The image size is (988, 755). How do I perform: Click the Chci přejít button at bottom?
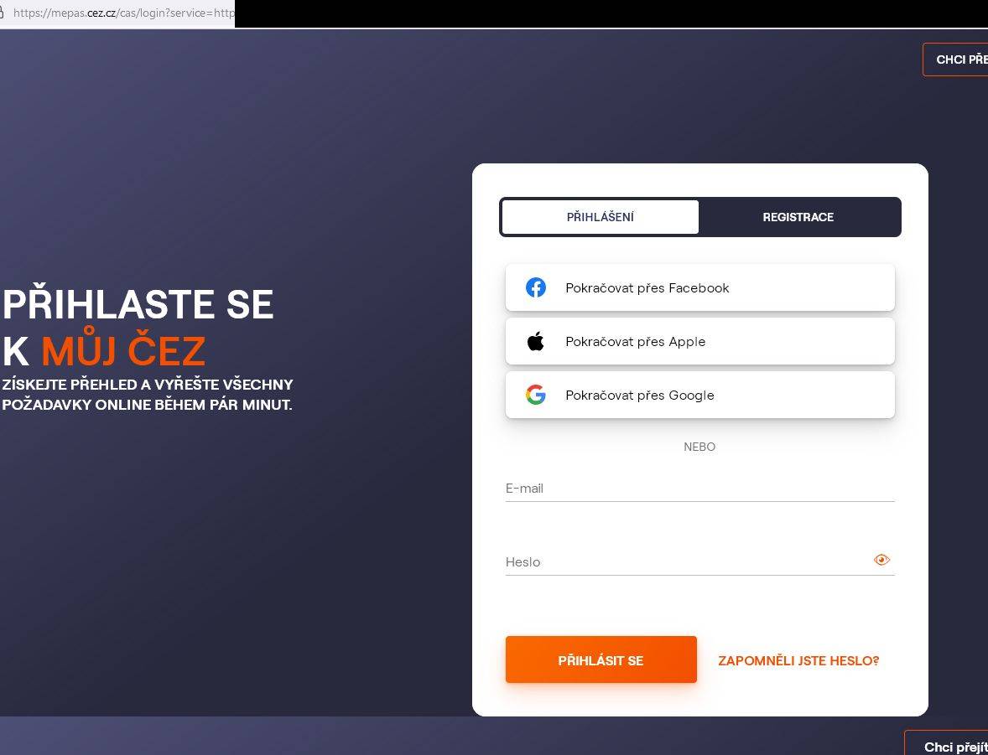coord(947,743)
